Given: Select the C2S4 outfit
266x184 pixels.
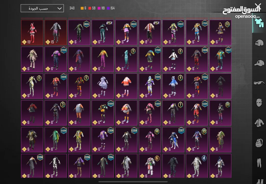Looking at the screenshot, I should pyautogui.click(x=103, y=166).
